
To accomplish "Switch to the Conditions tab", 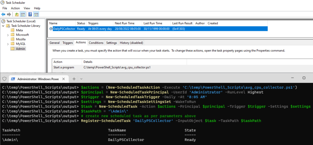I will (x=96, y=43).
